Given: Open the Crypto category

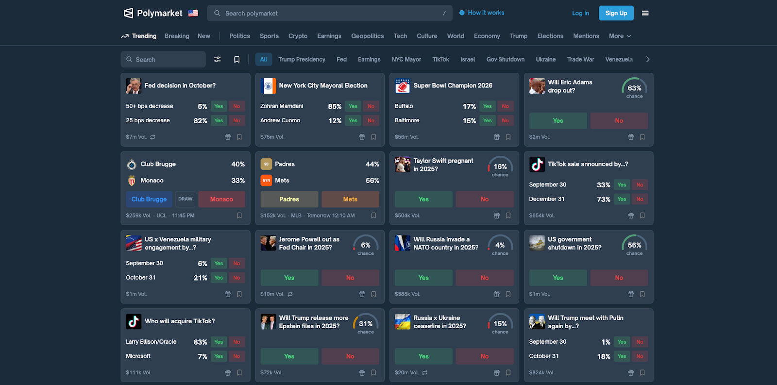Looking at the screenshot, I should pos(298,36).
